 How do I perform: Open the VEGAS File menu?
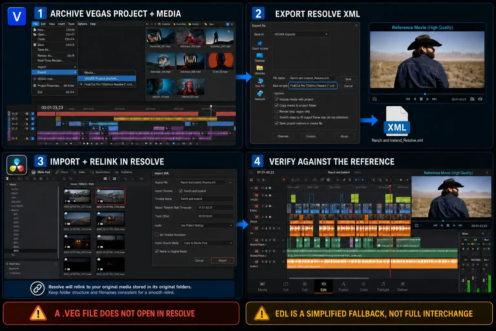[x=36, y=24]
